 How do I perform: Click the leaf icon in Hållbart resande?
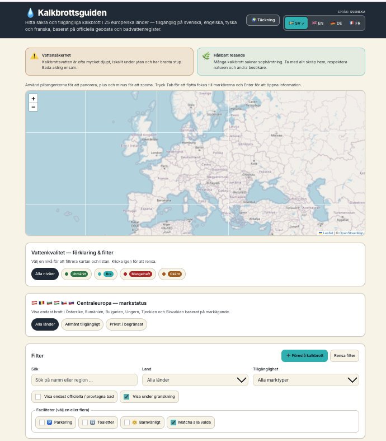coord(206,55)
